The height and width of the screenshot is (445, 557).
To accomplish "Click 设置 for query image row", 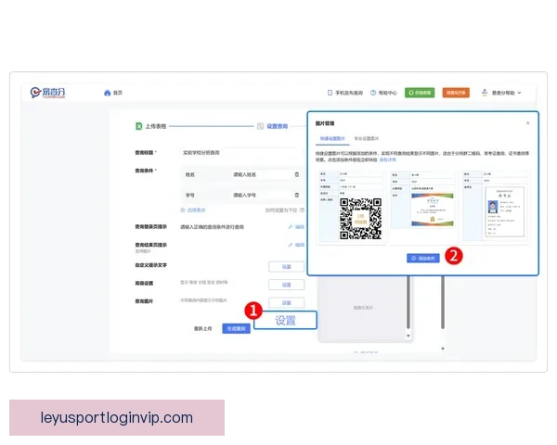I will (x=286, y=303).
